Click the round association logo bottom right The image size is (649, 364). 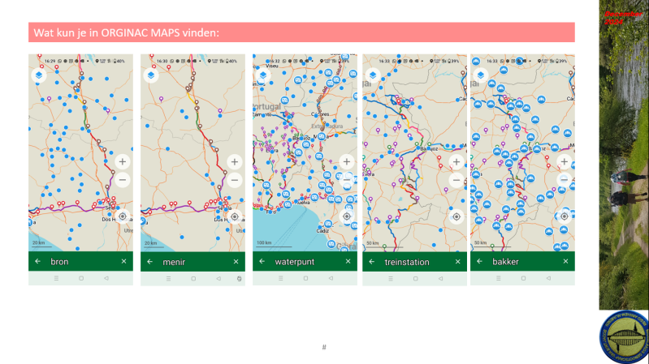[621, 336]
